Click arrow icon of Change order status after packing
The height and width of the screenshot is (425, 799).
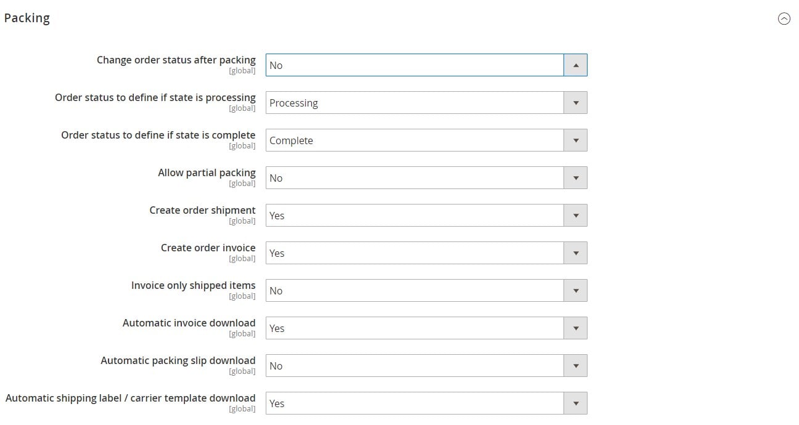[x=575, y=65]
